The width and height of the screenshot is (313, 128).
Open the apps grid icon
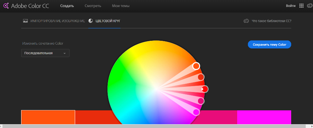pyautogui.click(x=302, y=6)
